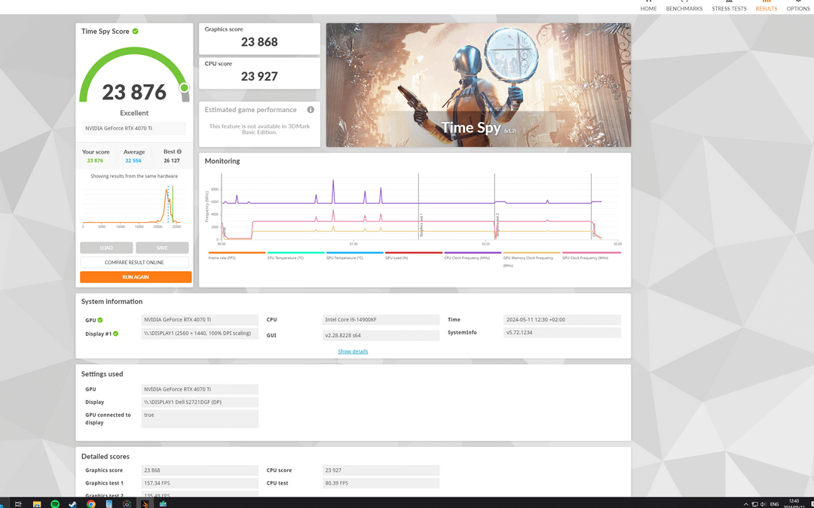
Task: Show hidden system tray icons
Action: click(x=746, y=504)
